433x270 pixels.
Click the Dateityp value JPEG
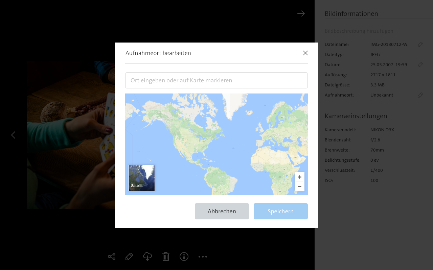pos(375,54)
